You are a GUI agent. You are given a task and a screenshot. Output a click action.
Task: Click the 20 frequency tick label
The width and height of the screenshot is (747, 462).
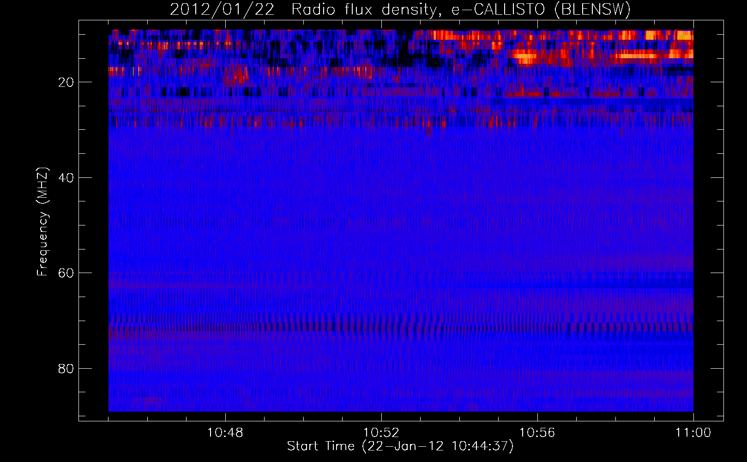(66, 82)
